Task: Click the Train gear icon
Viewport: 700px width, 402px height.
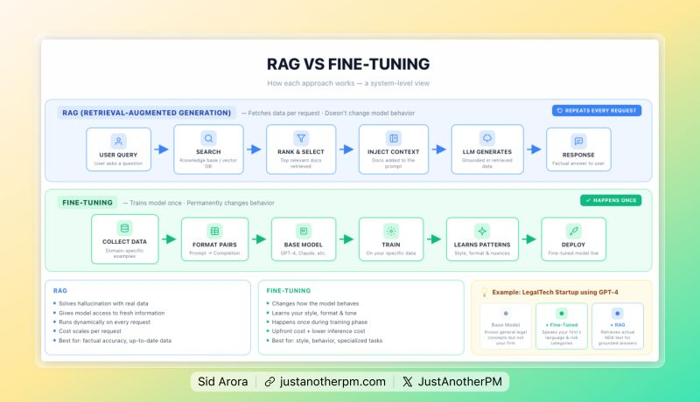Action: [x=391, y=231]
